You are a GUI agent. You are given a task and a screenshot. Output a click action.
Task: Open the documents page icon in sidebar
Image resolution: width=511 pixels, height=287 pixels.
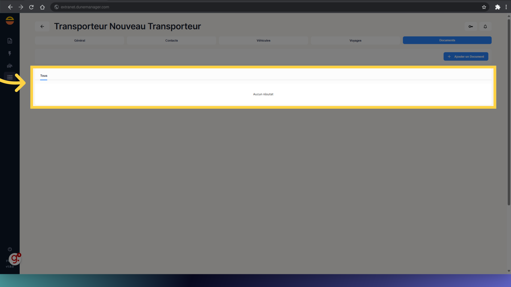pyautogui.click(x=10, y=41)
